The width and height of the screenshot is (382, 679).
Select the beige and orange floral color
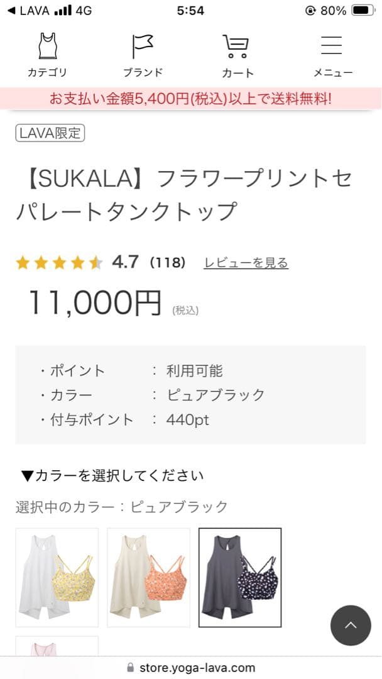tap(149, 578)
